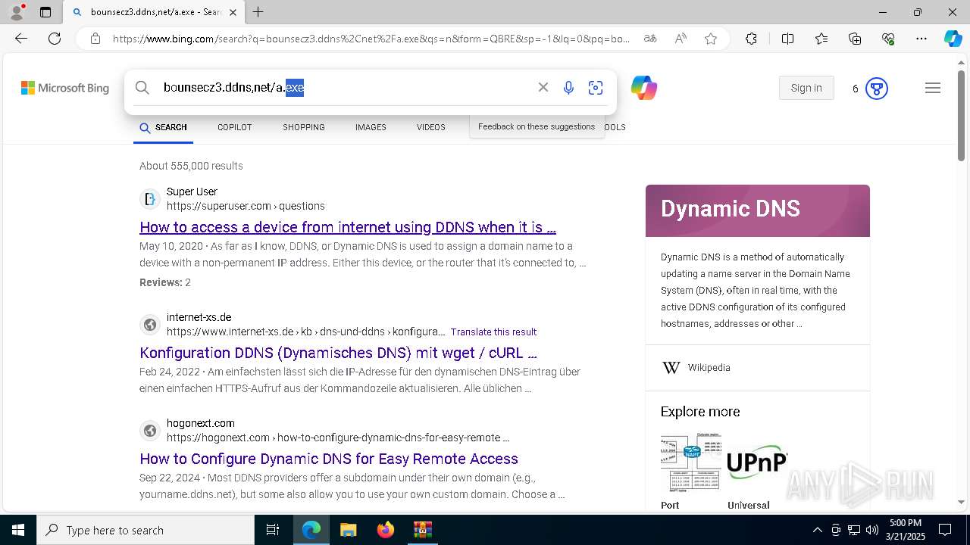This screenshot has width=970, height=545.
Task: Click the search magnifier icon in Bing box
Action: tap(142, 88)
